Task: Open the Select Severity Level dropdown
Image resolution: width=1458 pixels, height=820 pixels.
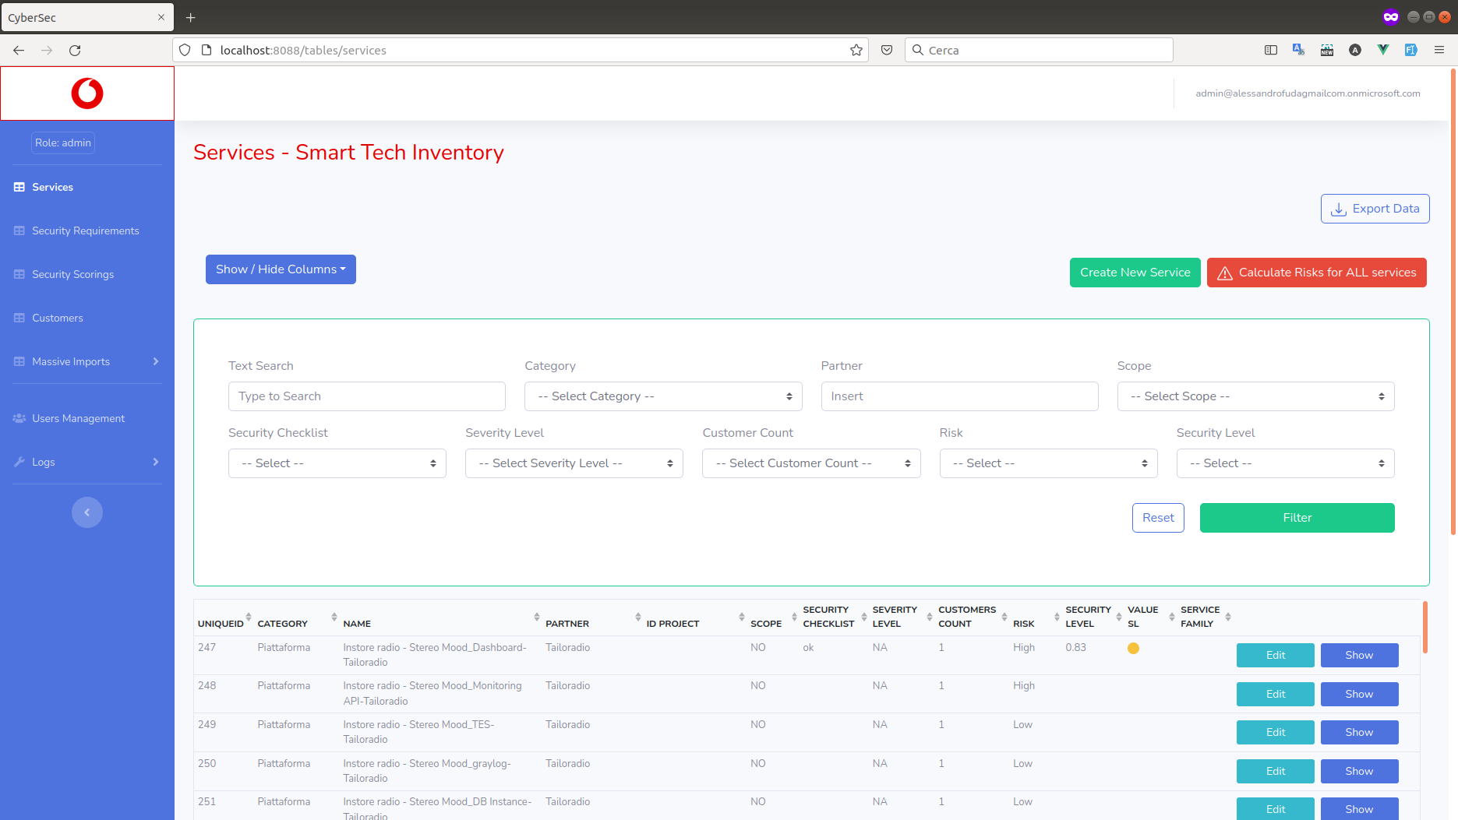Action: click(574, 463)
